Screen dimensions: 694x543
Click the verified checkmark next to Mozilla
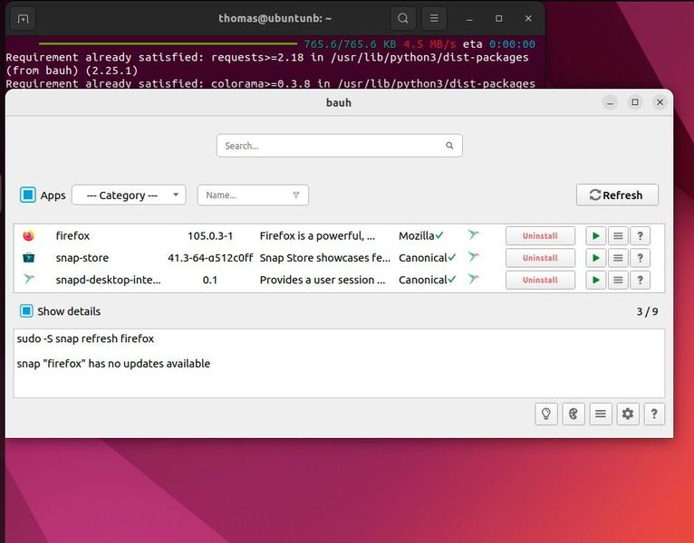tap(439, 235)
